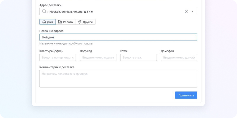Viewport: 237px width, 118px height.
Task: Select the Работа address type
Action: click(65, 22)
